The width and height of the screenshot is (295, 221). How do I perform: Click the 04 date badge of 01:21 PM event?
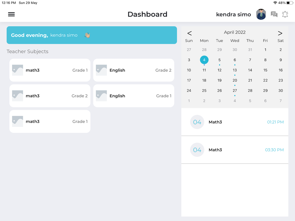(197, 122)
